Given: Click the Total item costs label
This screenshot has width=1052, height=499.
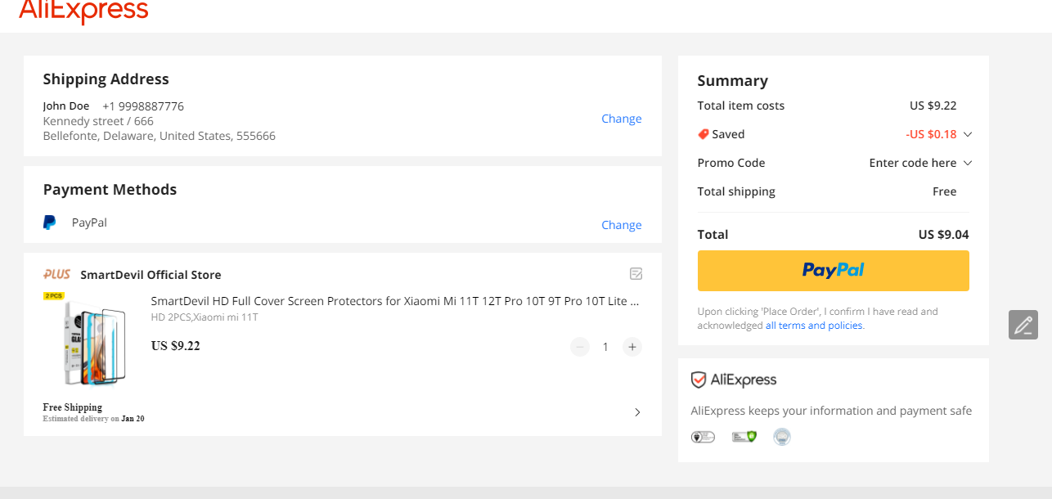Looking at the screenshot, I should [740, 106].
